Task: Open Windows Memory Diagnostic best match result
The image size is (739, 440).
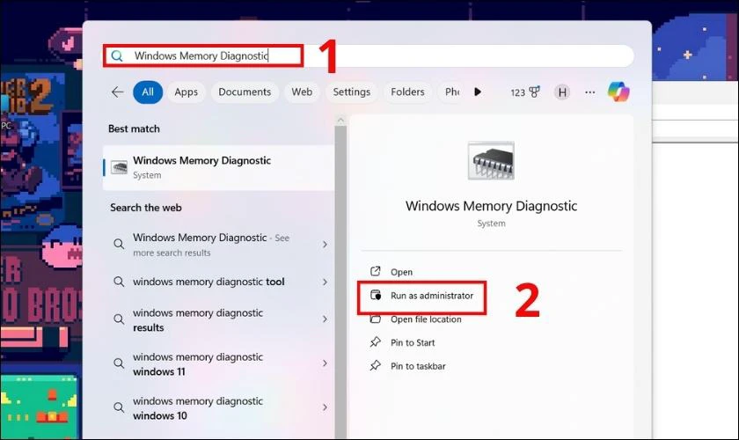Action: pos(219,167)
